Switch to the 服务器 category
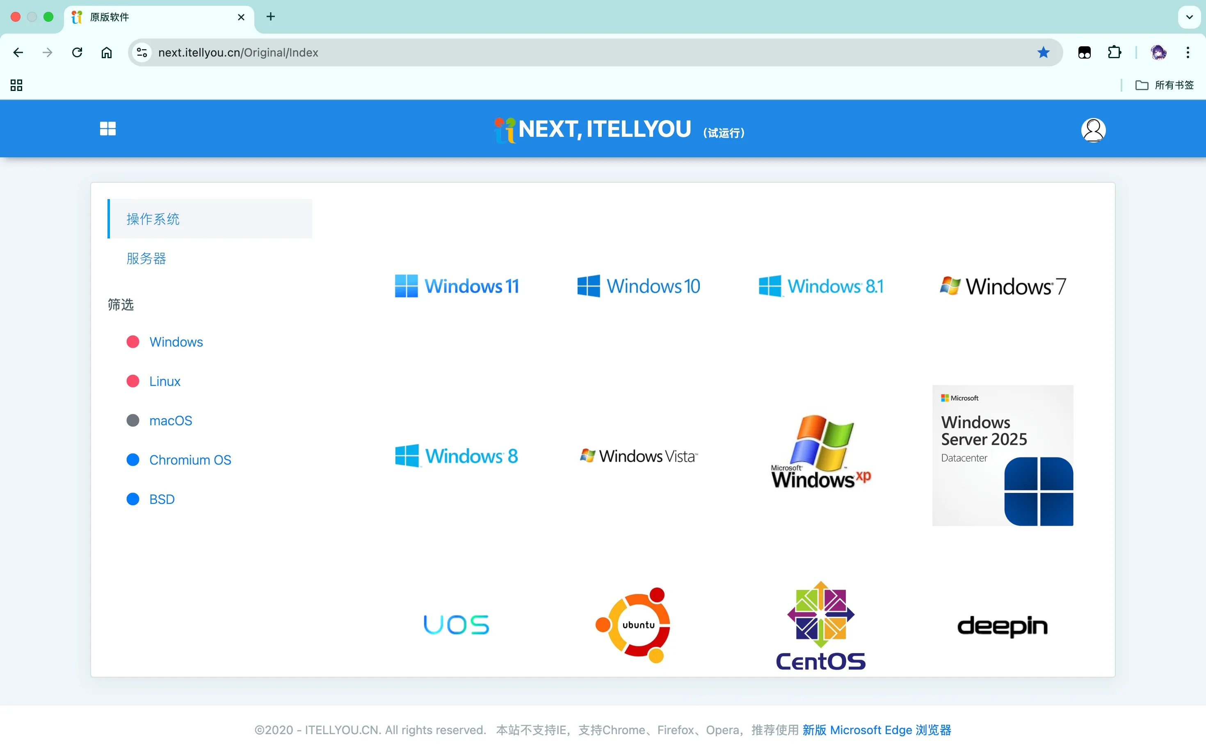Image resolution: width=1206 pixels, height=753 pixels. click(x=146, y=259)
